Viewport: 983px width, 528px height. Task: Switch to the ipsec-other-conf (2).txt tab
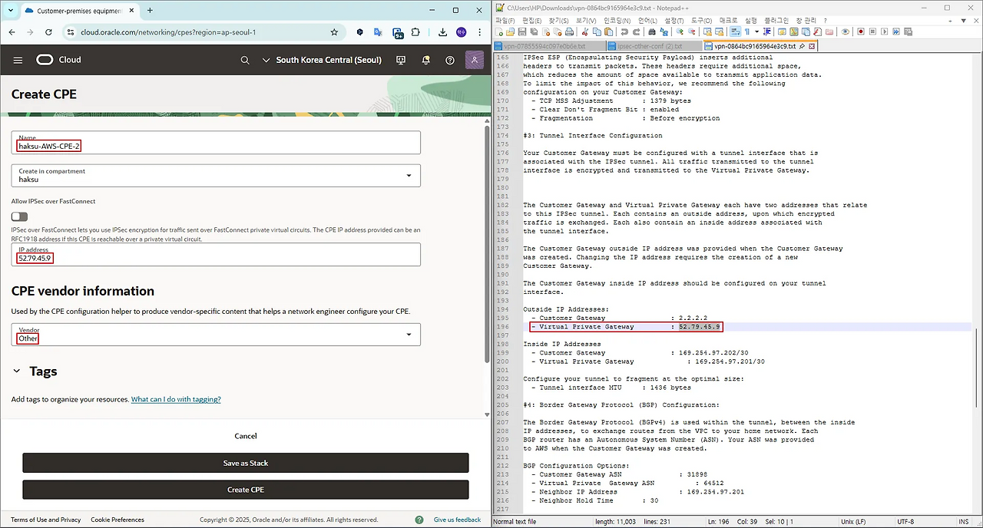click(651, 46)
